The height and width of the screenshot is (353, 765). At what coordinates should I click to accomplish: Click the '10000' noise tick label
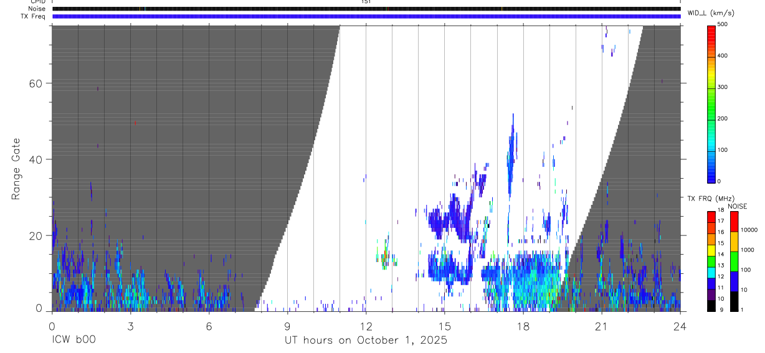[x=749, y=230]
